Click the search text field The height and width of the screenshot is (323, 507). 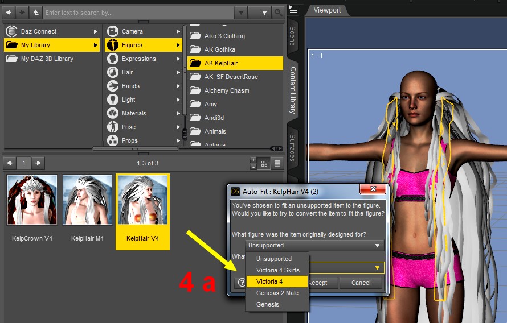(x=138, y=13)
